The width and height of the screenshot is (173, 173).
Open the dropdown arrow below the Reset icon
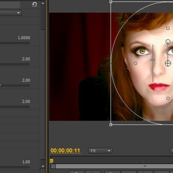click(18, 13)
